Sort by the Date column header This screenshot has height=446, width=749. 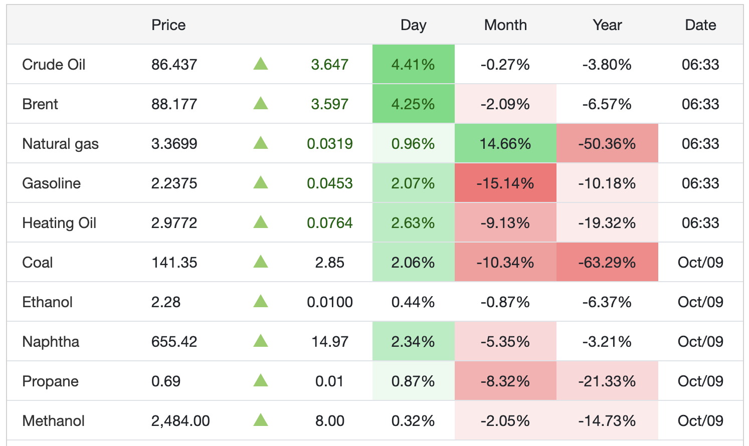pos(700,25)
